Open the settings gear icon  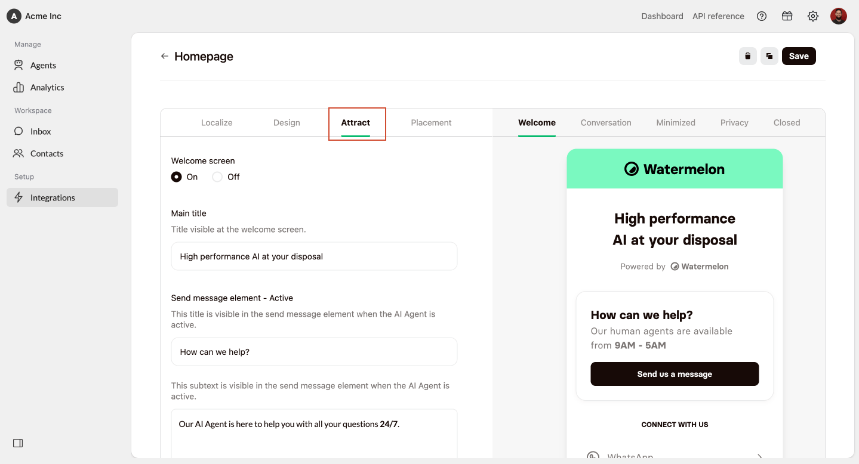813,16
